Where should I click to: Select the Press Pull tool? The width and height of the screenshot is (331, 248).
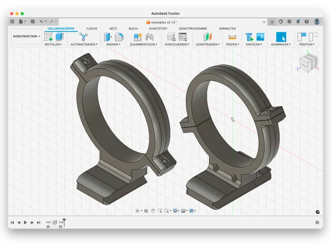click(108, 37)
